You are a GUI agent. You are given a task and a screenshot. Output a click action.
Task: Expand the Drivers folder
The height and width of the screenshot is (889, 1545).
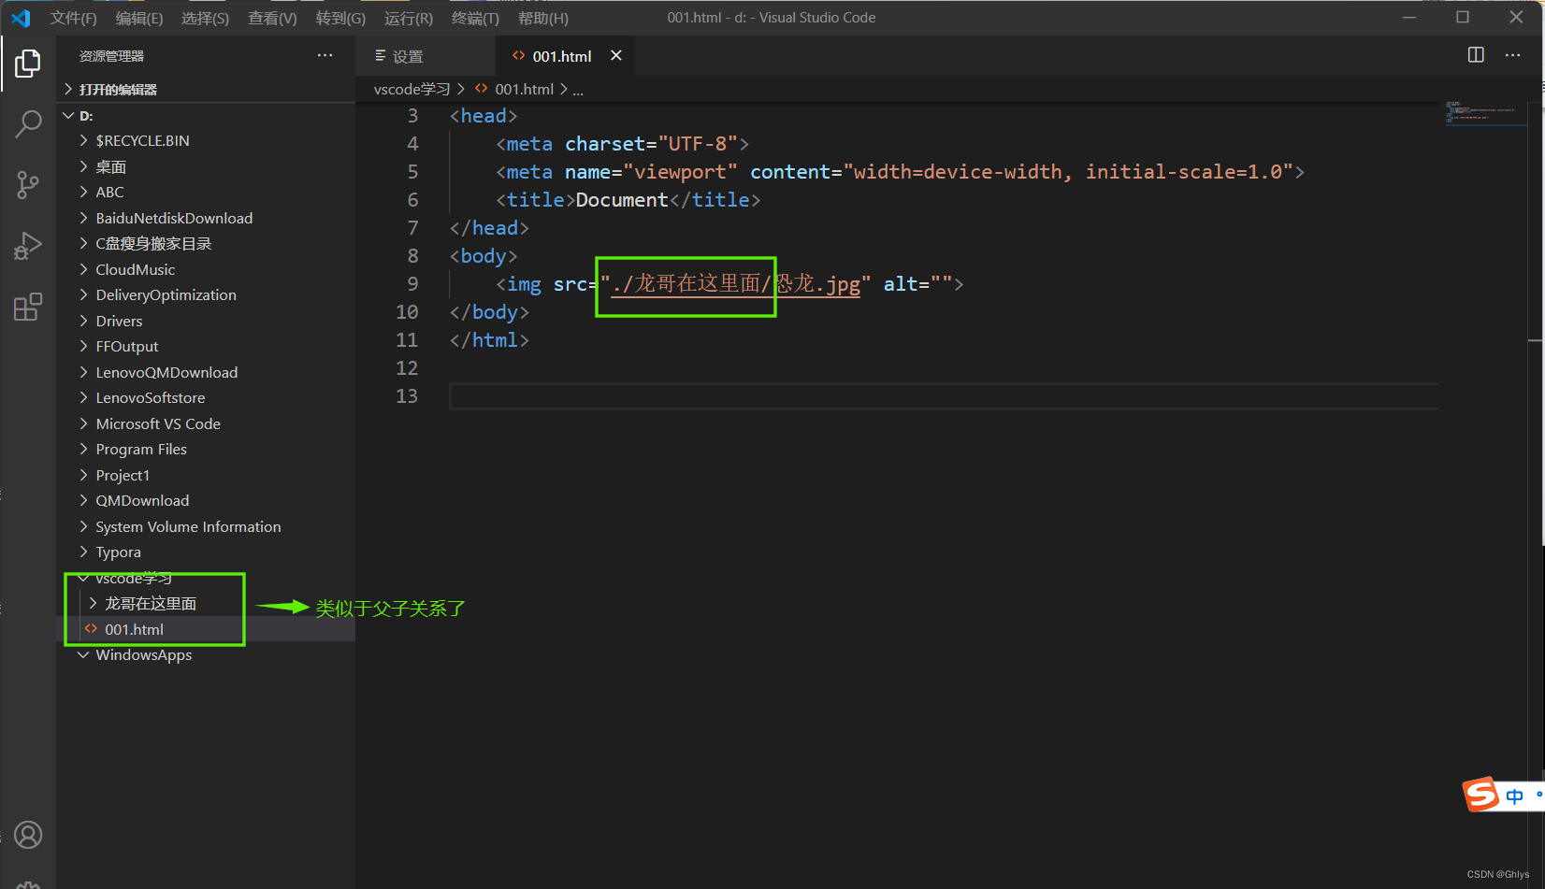(206, 321)
